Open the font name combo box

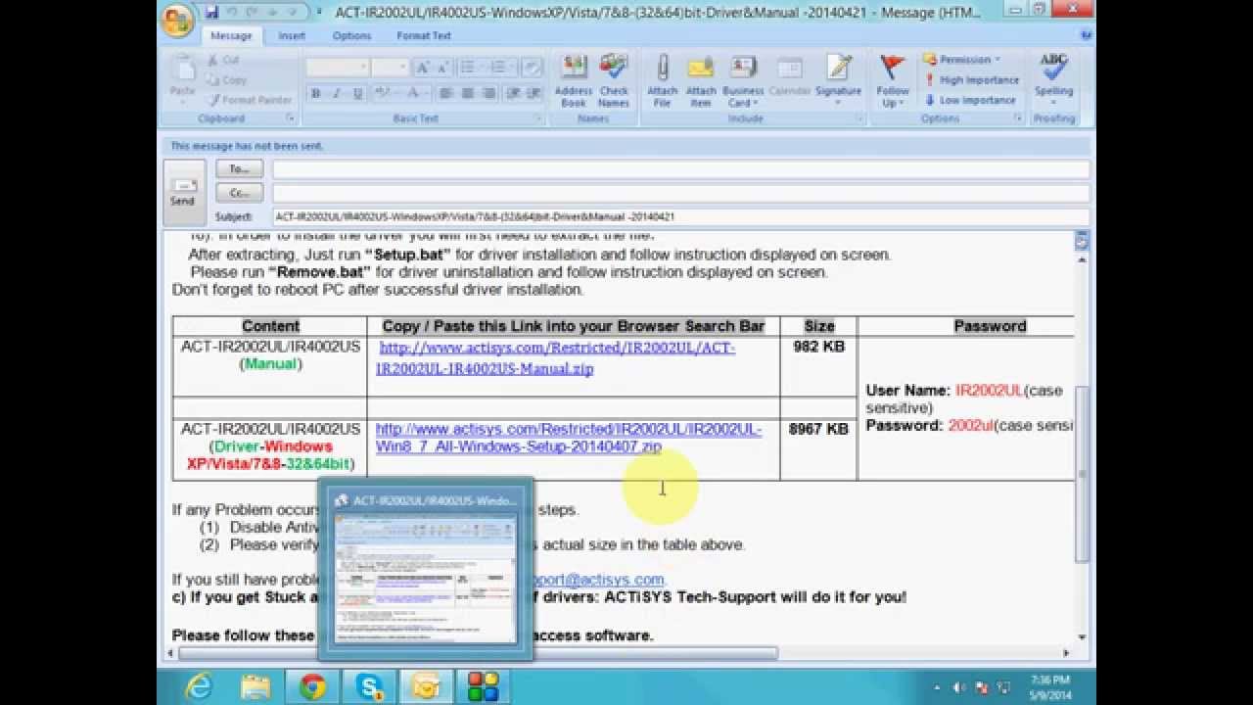(x=337, y=68)
